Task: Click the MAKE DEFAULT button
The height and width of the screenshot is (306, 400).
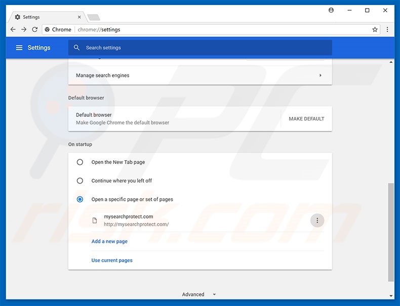Action: coord(306,119)
